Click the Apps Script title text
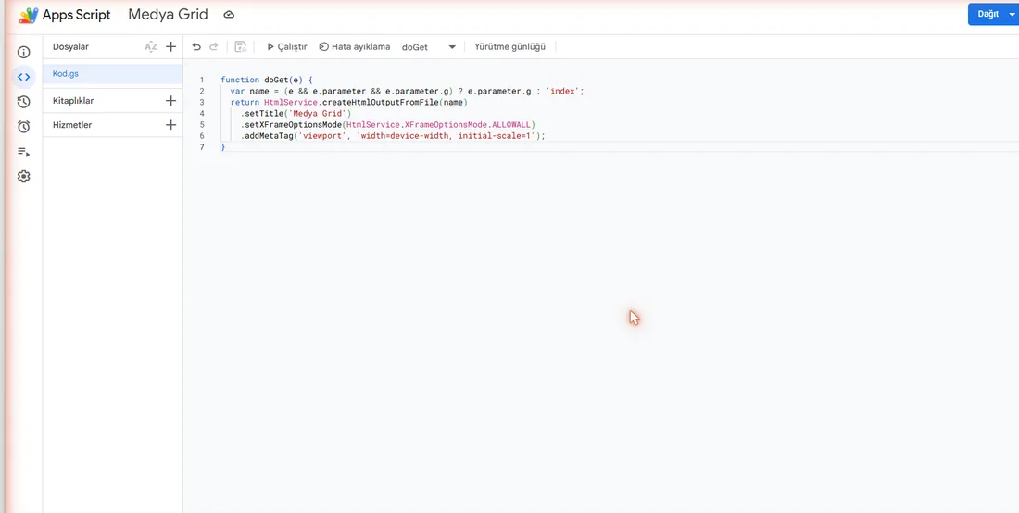The height and width of the screenshot is (513, 1019). [77, 14]
